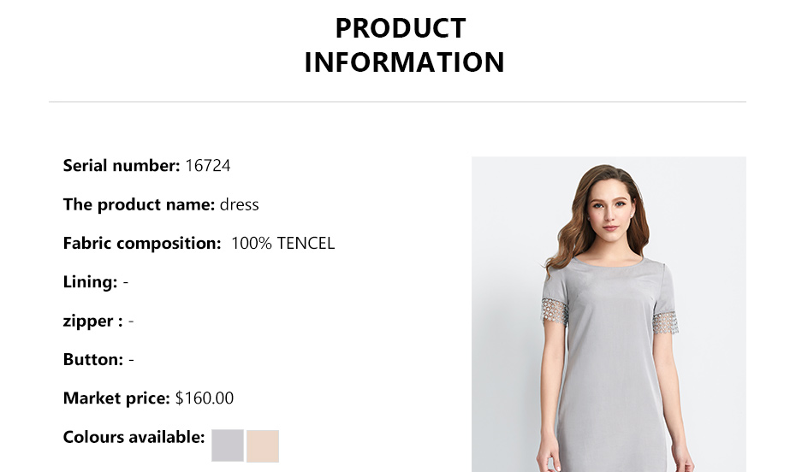796x472 pixels.
Task: Click the 'Button:' label
Action: tap(93, 360)
